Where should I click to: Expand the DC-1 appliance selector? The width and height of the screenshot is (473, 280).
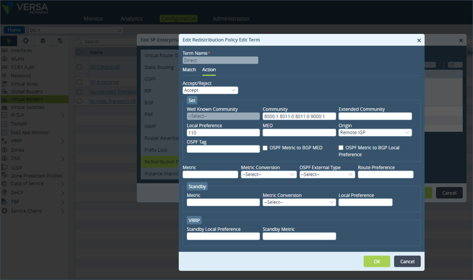(x=119, y=30)
